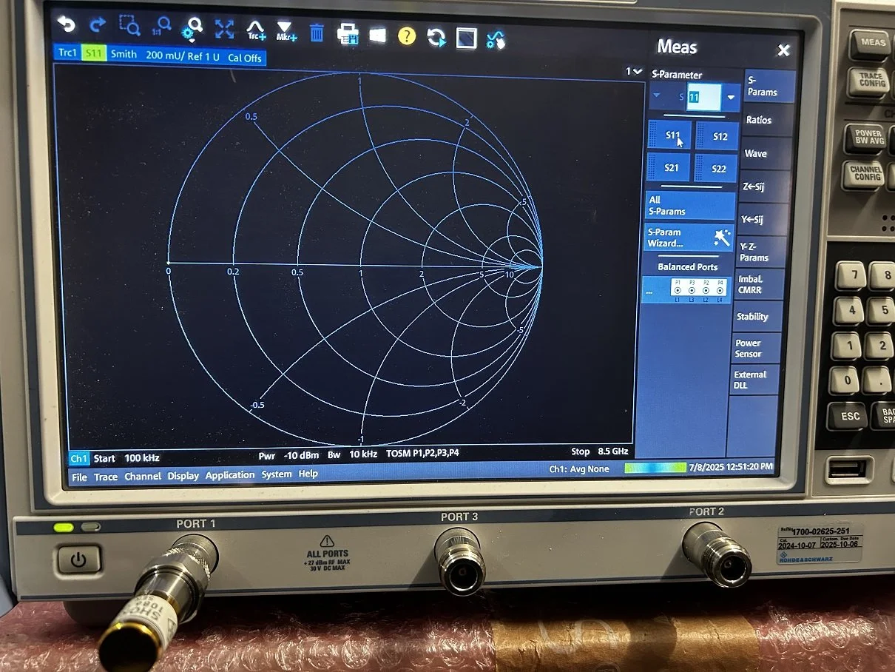
Task: Select the S12 measurement button
Action: click(717, 137)
